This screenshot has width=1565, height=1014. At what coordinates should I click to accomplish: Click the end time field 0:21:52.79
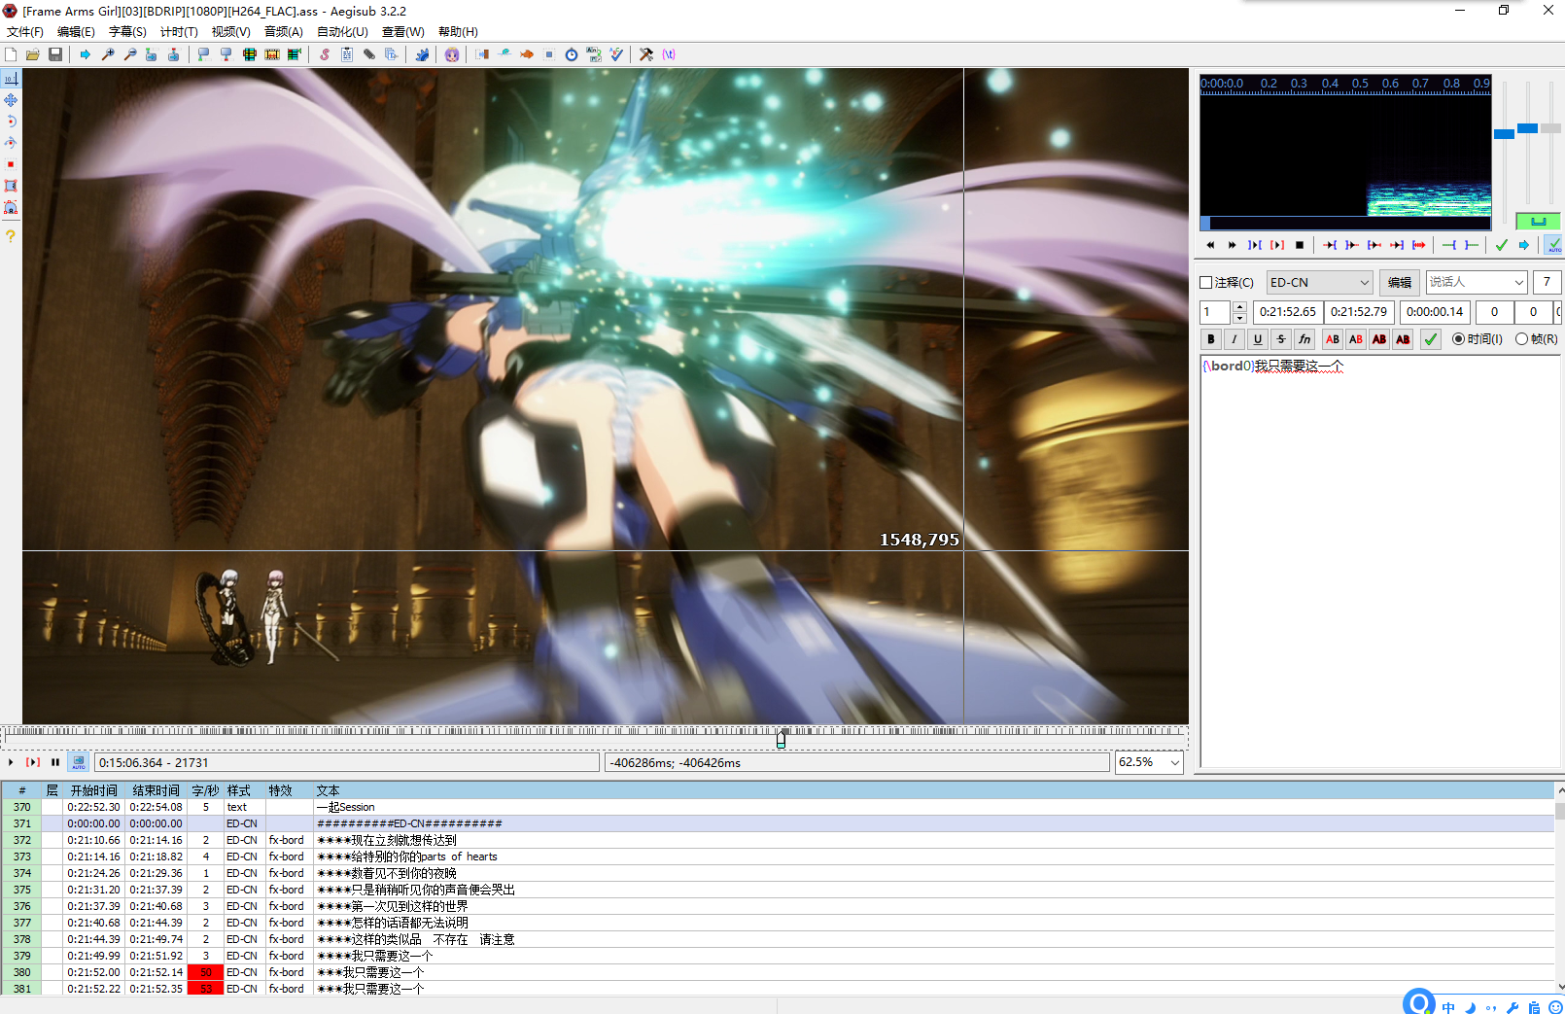1358,312
